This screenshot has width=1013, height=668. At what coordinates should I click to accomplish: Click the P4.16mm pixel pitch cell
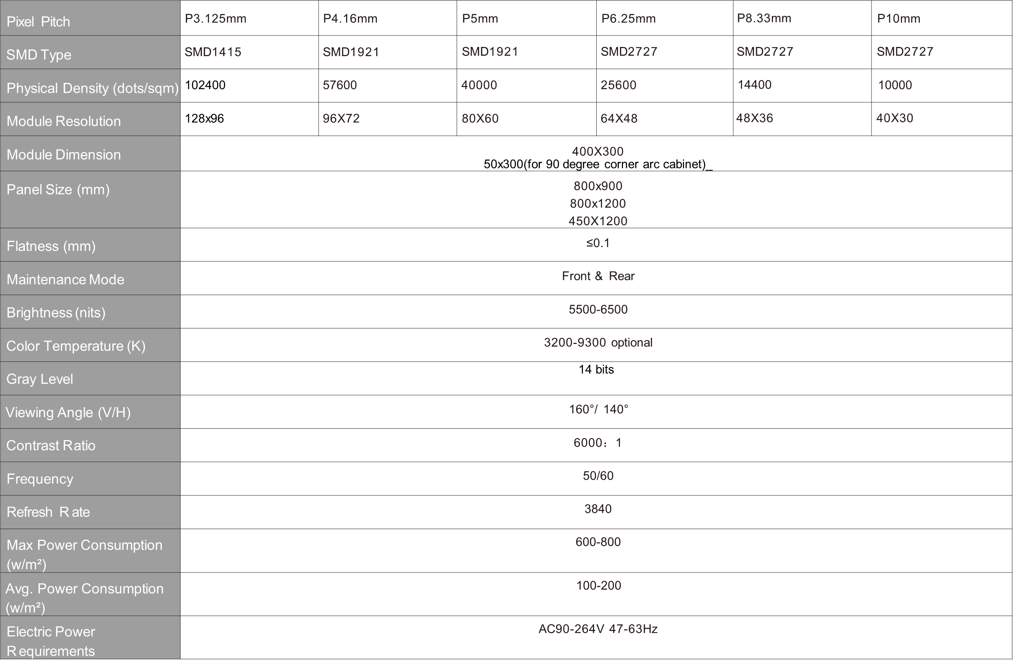(x=350, y=19)
